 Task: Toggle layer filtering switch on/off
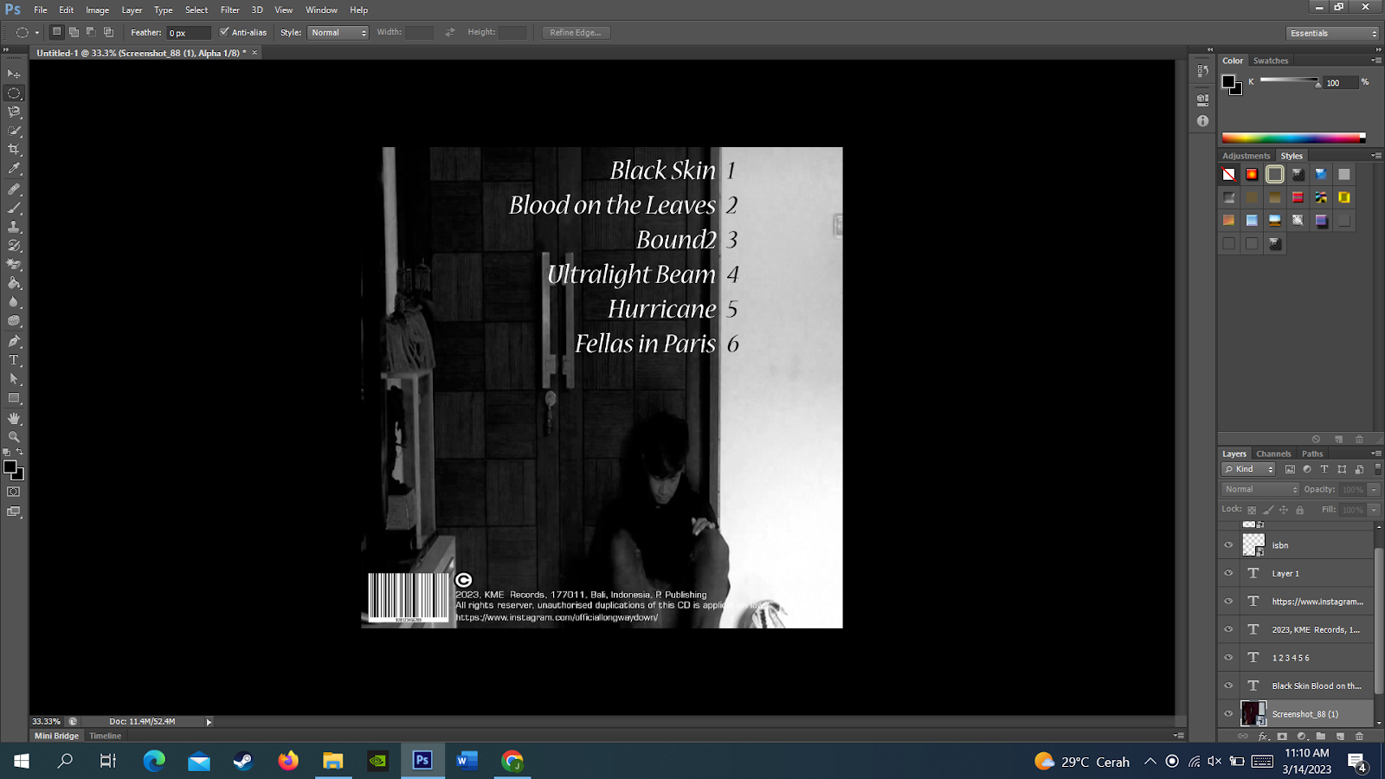pyautogui.click(x=1377, y=469)
